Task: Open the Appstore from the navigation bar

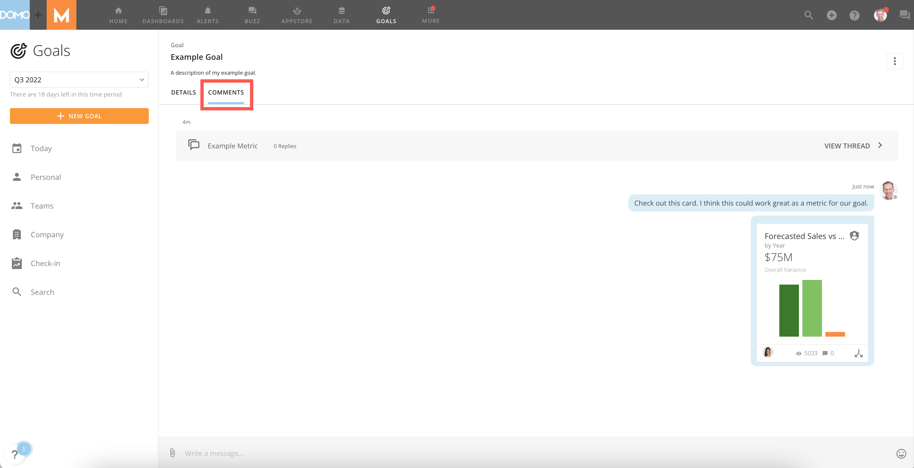Action: coord(297,15)
